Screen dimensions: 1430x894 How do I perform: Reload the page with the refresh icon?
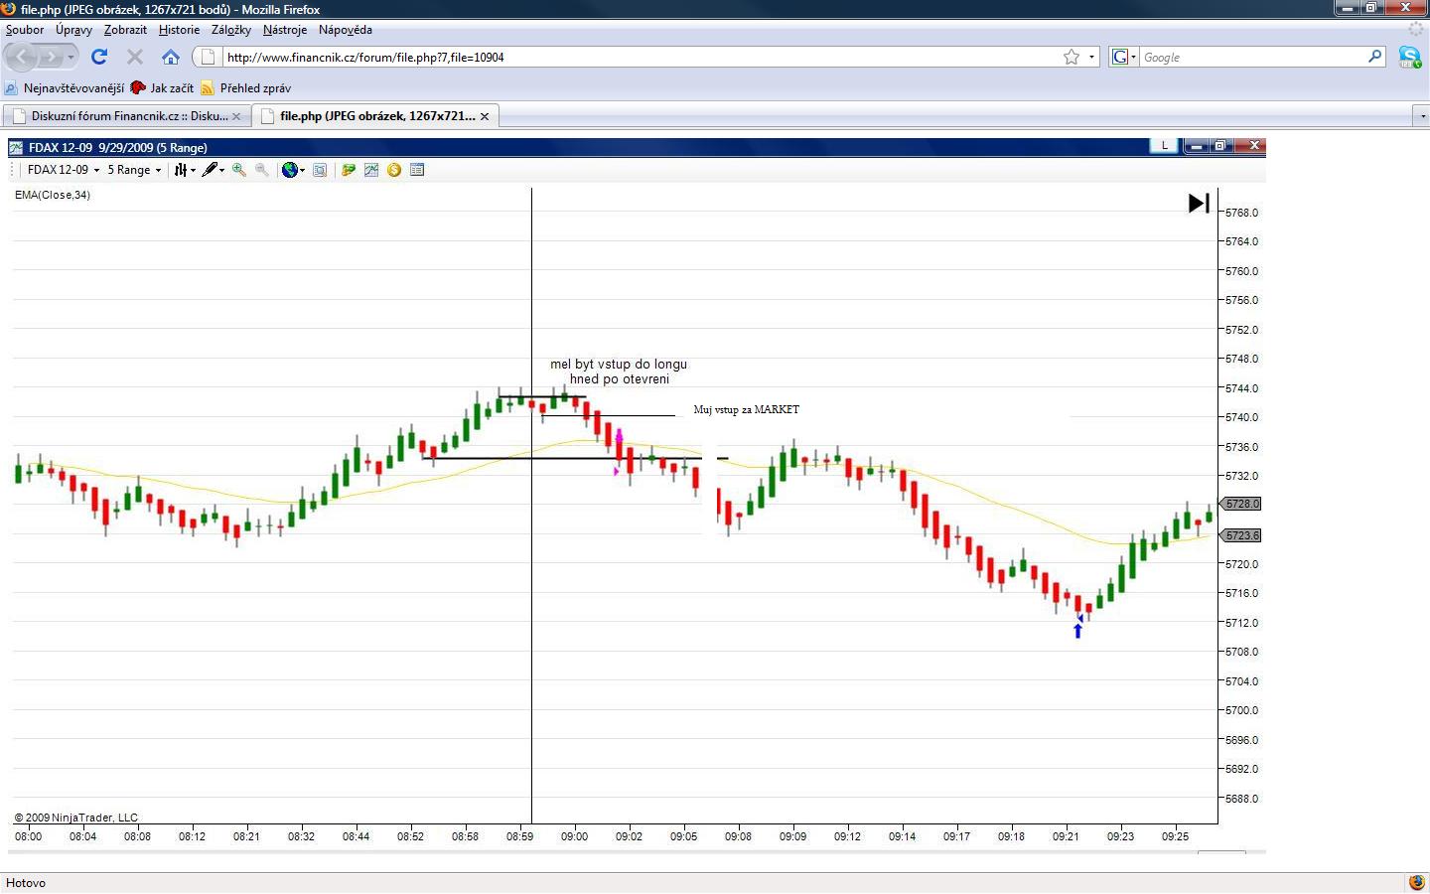coord(99,57)
